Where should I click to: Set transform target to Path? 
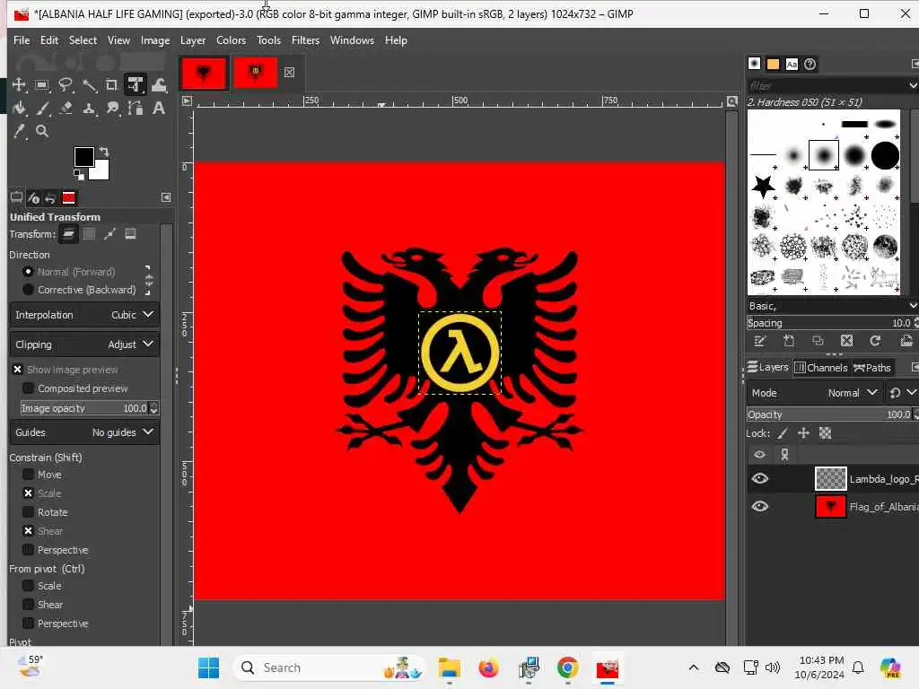[109, 234]
